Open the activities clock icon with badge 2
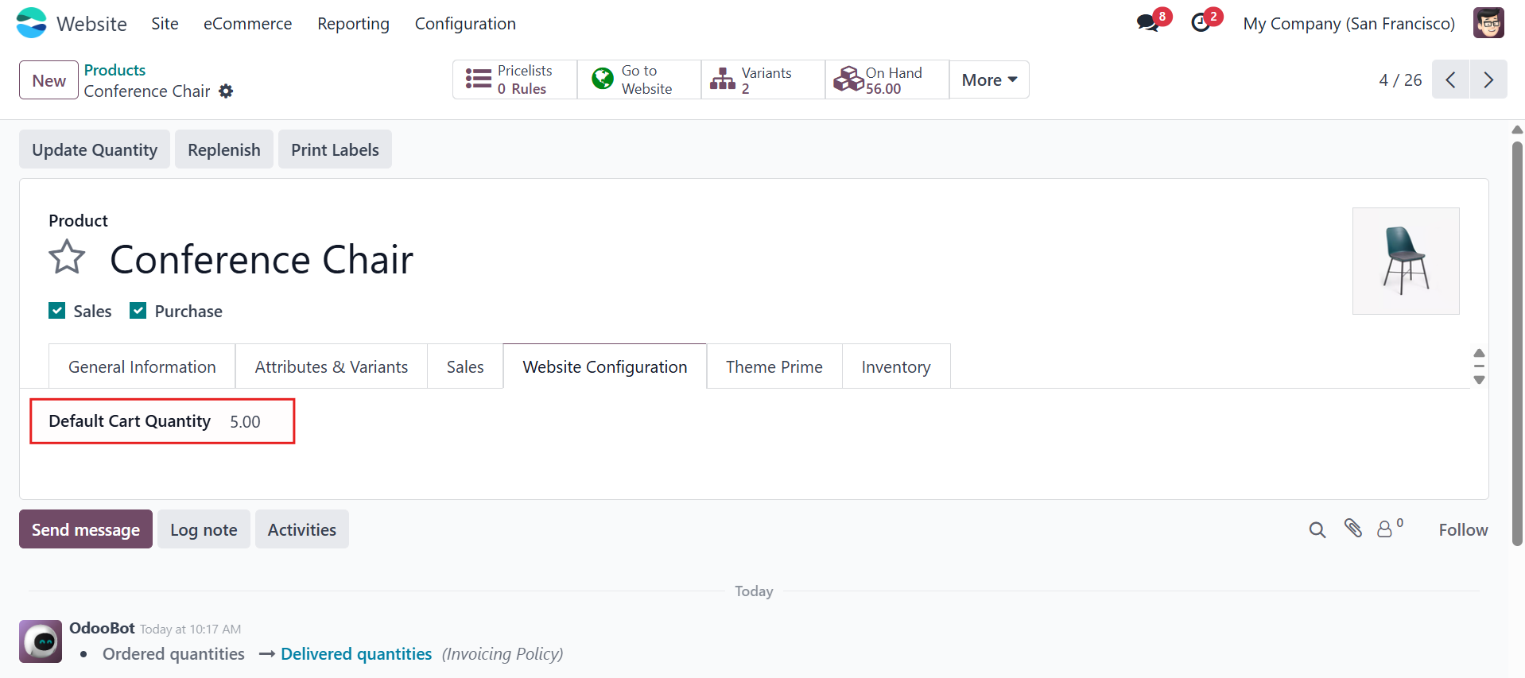Screen dimensions: 1525x678 coord(1201,23)
